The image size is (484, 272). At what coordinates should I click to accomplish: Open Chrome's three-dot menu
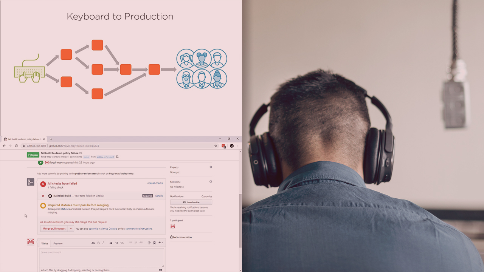click(238, 146)
